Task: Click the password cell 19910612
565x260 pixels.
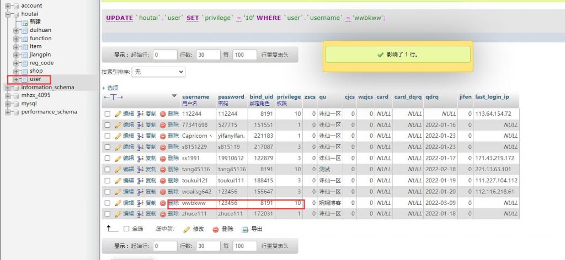Action: tap(231, 158)
